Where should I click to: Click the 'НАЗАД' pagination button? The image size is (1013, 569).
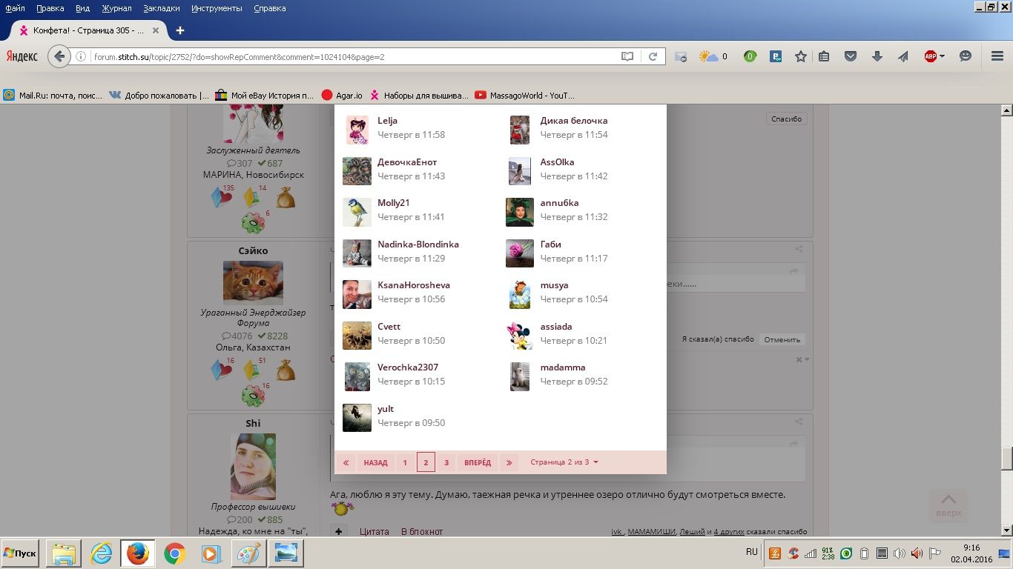pos(375,462)
